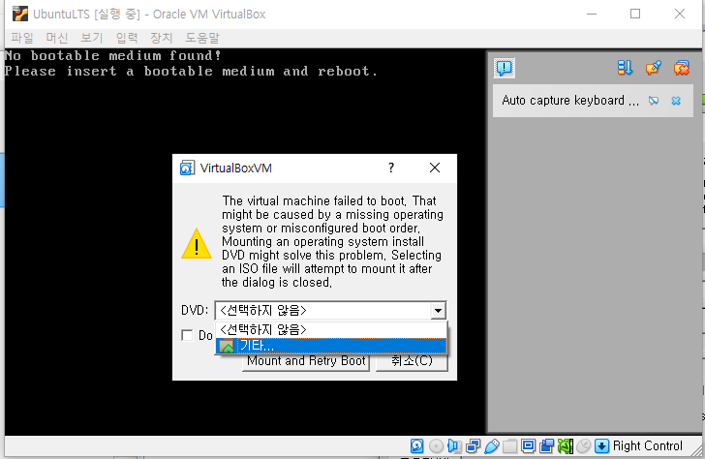This screenshot has height=459, width=705.
Task: Dismiss the Auto capture keyboard notification
Action: coord(676,101)
